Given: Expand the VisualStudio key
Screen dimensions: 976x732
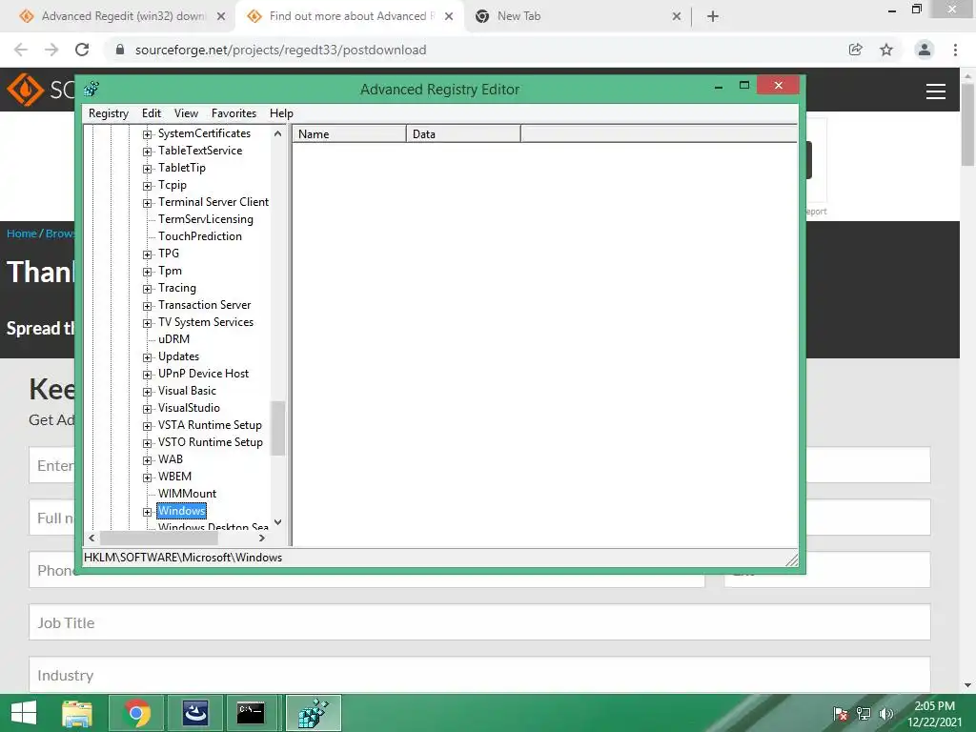Looking at the screenshot, I should pos(147,409).
